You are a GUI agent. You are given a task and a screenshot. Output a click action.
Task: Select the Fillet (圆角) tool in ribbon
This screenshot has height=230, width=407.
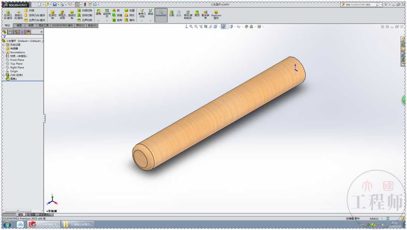[98, 12]
